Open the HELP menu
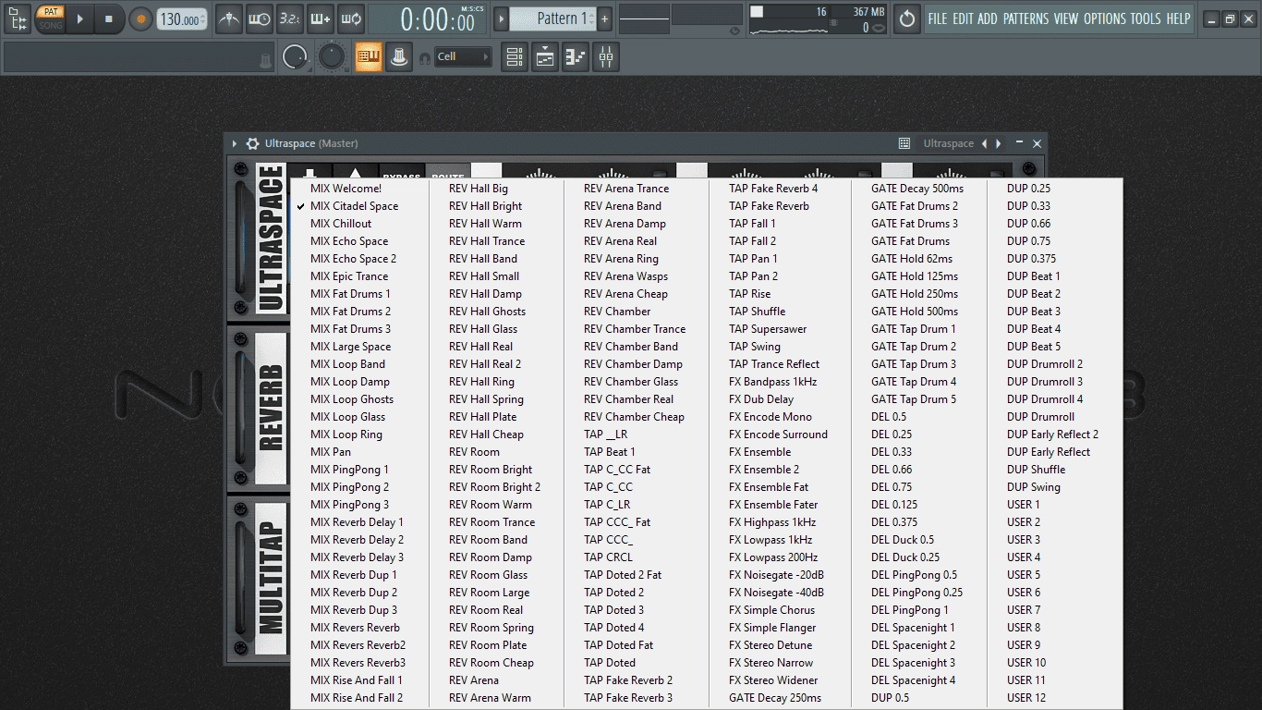 coord(1178,18)
